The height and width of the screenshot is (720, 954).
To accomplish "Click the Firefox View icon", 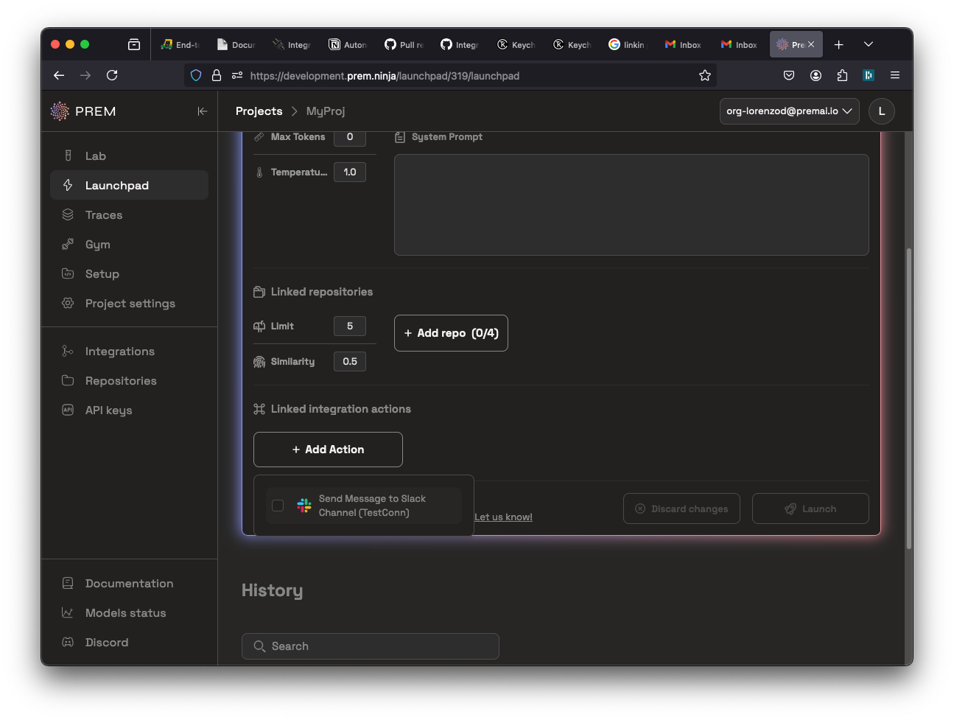I will coord(134,44).
